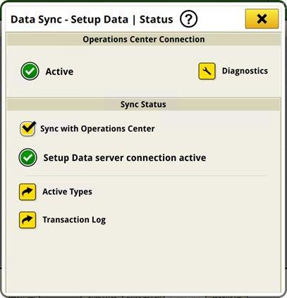This screenshot has width=287, height=298.
Task: Click the green Setup Data server status icon
Action: point(28,157)
